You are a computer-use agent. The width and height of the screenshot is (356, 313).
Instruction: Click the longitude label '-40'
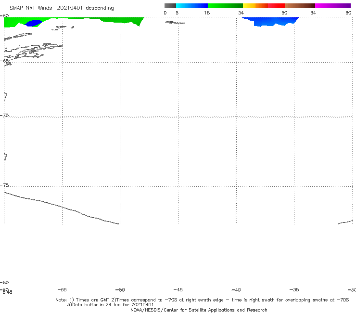pyautogui.click(x=236, y=290)
